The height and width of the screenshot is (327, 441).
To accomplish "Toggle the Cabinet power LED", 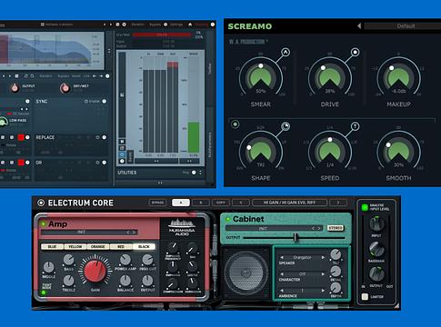I will tap(227, 219).
